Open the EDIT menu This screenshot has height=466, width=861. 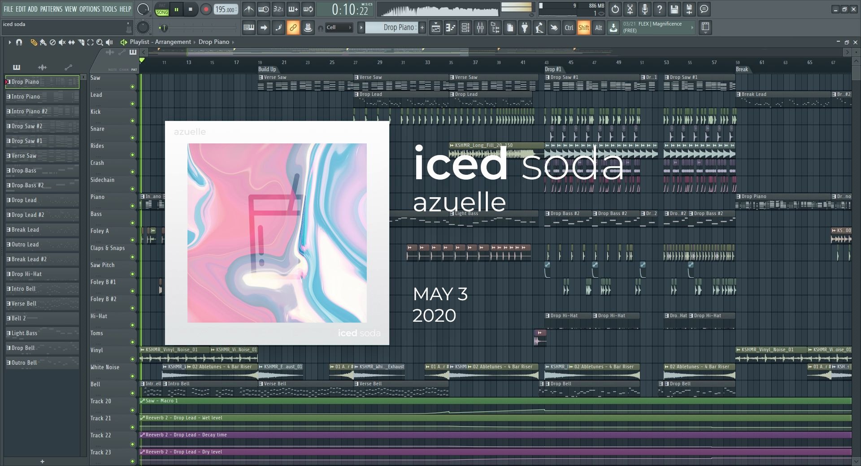(x=21, y=9)
